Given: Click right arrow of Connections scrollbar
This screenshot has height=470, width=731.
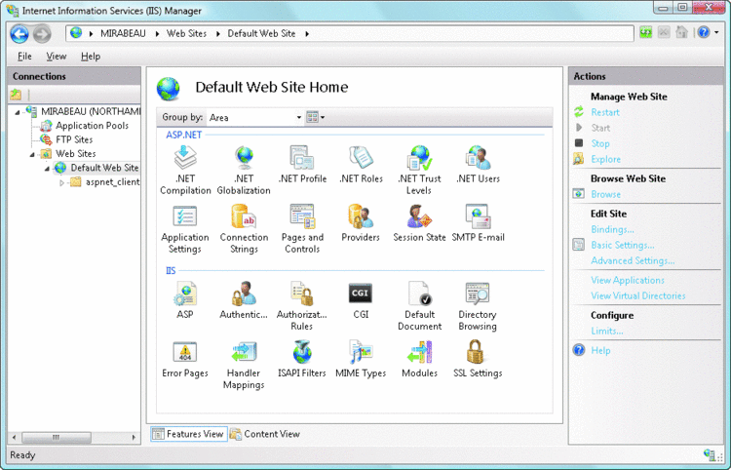Looking at the screenshot, I should click(134, 438).
